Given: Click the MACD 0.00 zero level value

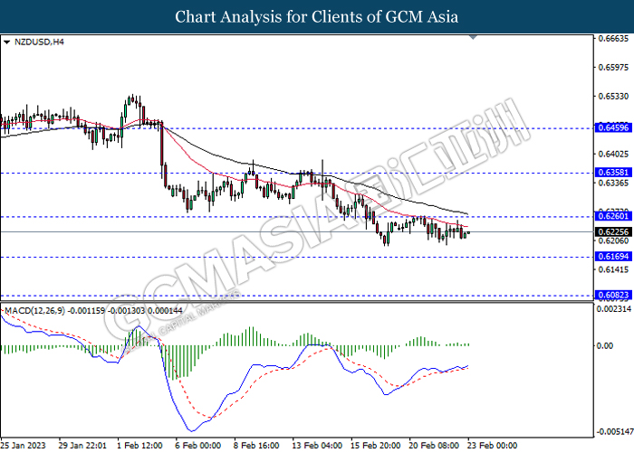Looking at the screenshot, I should [x=604, y=346].
